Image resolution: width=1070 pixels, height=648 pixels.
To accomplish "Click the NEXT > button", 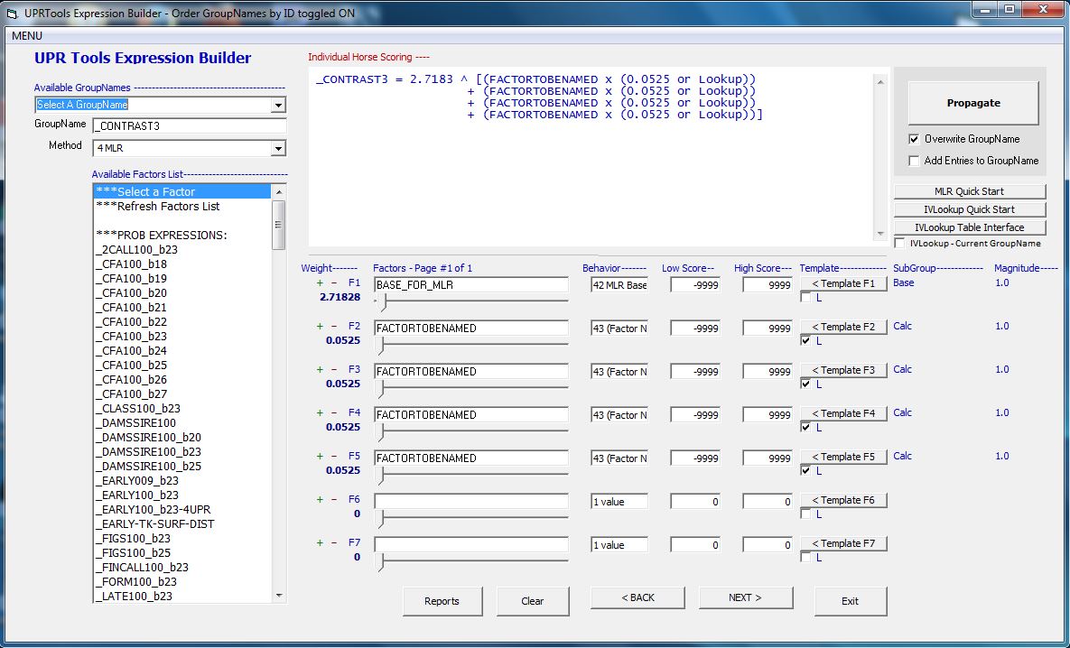I will point(745,597).
